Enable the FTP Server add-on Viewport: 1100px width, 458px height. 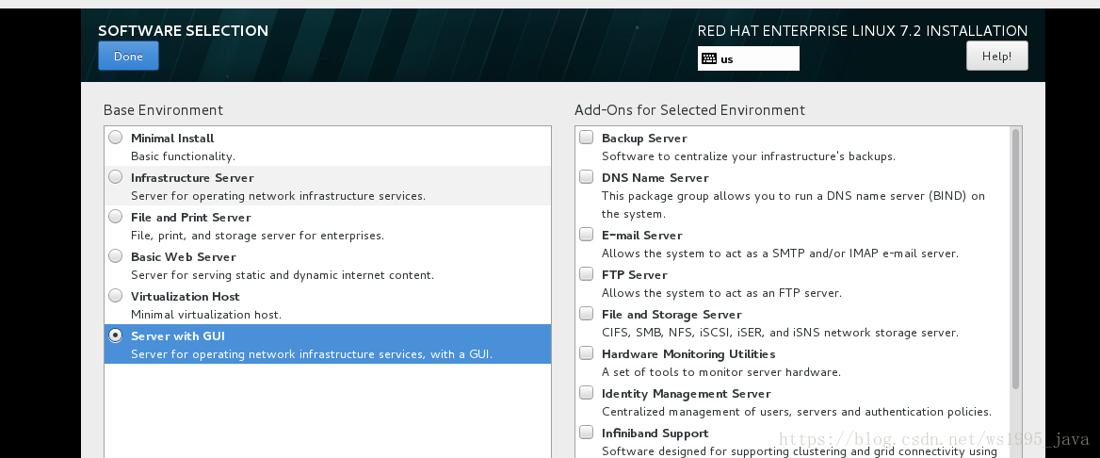586,274
